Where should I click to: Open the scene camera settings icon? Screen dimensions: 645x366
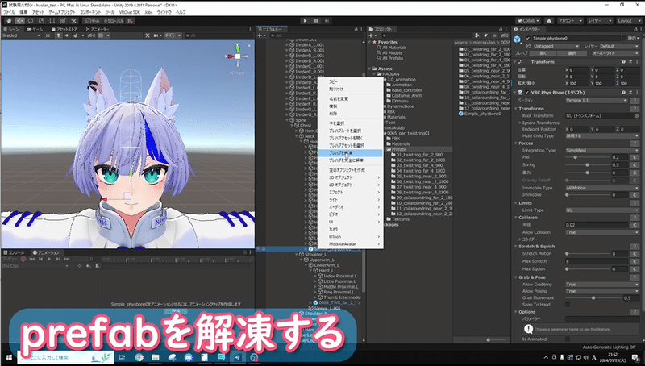pyautogui.click(x=157, y=35)
